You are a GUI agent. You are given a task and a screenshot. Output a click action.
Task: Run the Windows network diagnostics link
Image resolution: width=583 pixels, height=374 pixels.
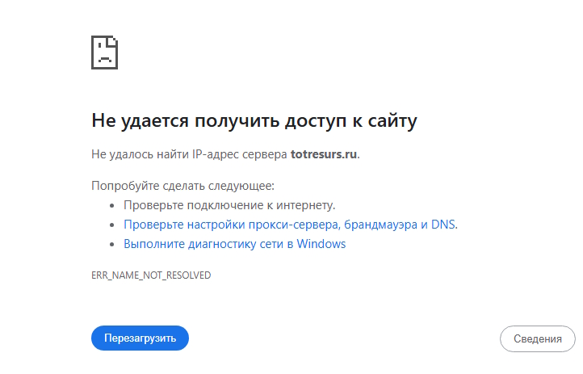point(235,244)
